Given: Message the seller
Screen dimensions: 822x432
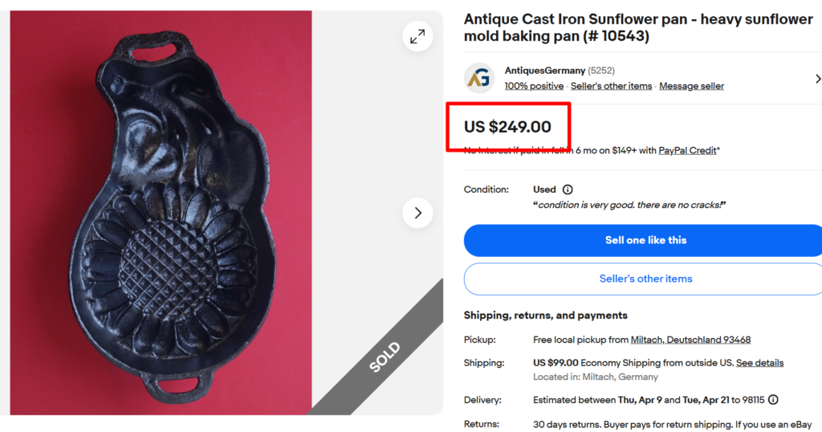Looking at the screenshot, I should (x=691, y=86).
